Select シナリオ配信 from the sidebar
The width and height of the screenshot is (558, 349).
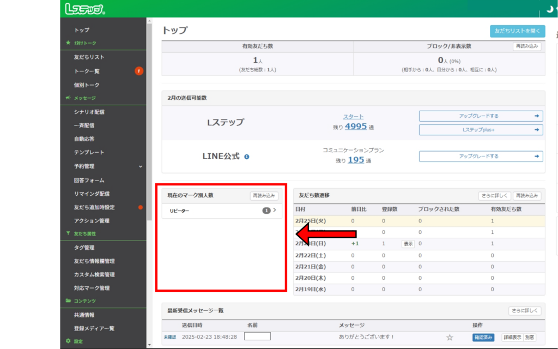[89, 112]
